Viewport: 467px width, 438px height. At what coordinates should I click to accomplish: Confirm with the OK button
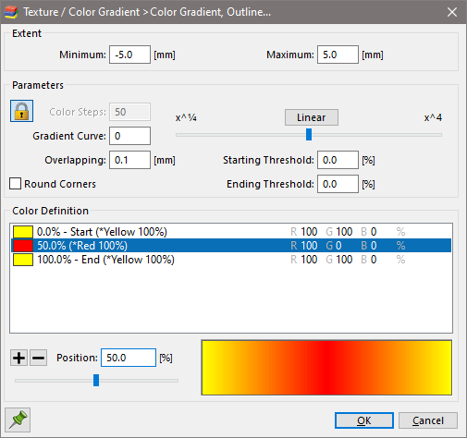[x=364, y=420]
